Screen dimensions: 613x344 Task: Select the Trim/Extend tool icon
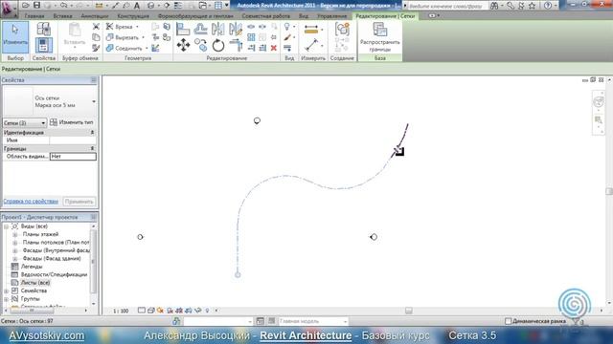(x=236, y=45)
